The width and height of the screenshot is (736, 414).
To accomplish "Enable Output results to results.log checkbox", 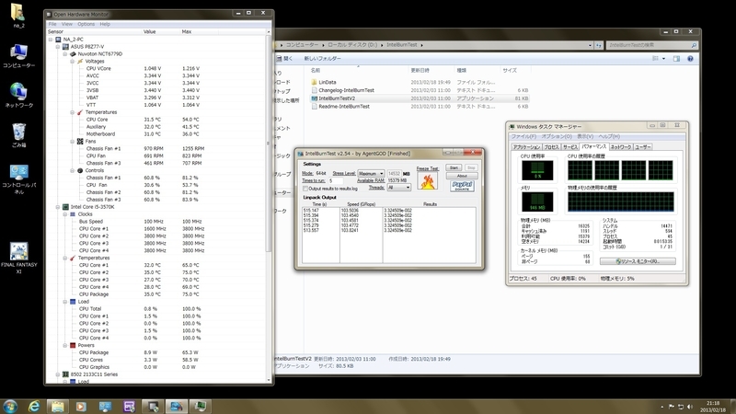I will pos(305,189).
